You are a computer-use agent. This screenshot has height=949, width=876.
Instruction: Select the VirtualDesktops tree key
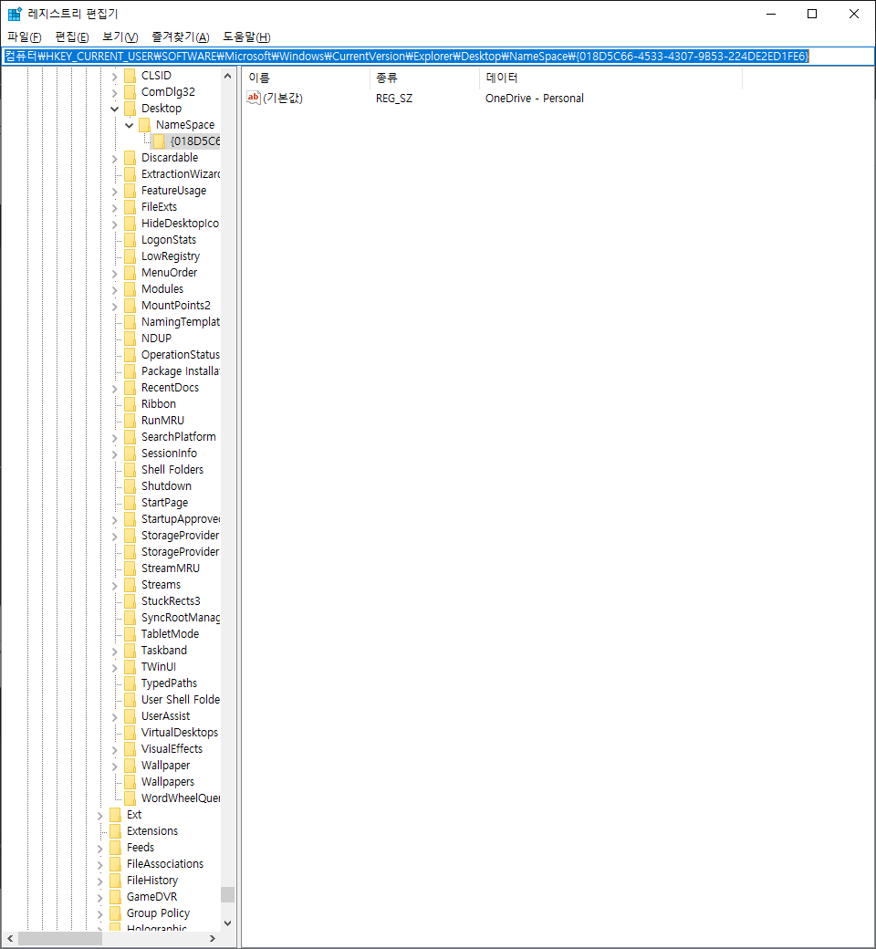[x=180, y=733]
